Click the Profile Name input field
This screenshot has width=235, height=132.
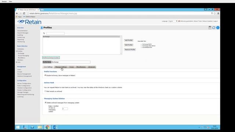tap(71, 62)
